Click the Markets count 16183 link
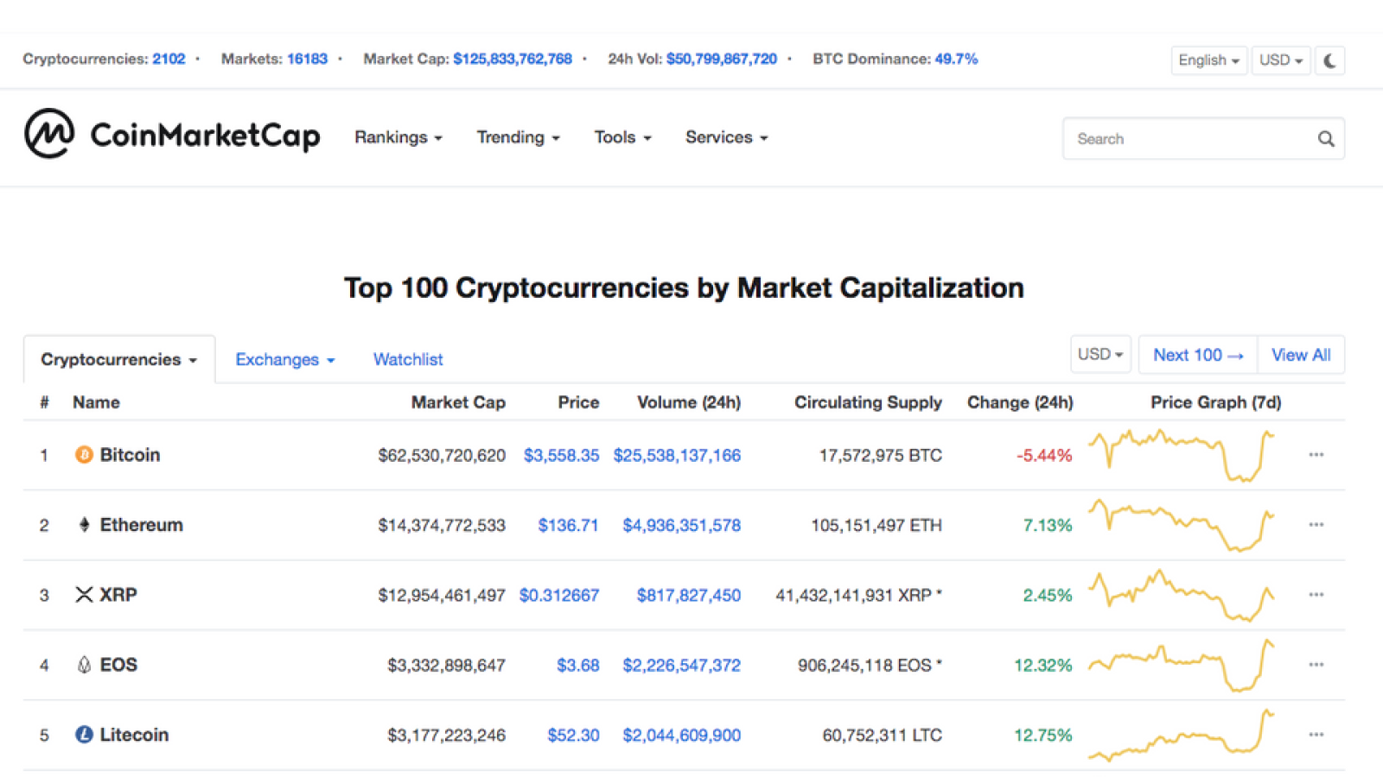 pos(307,59)
